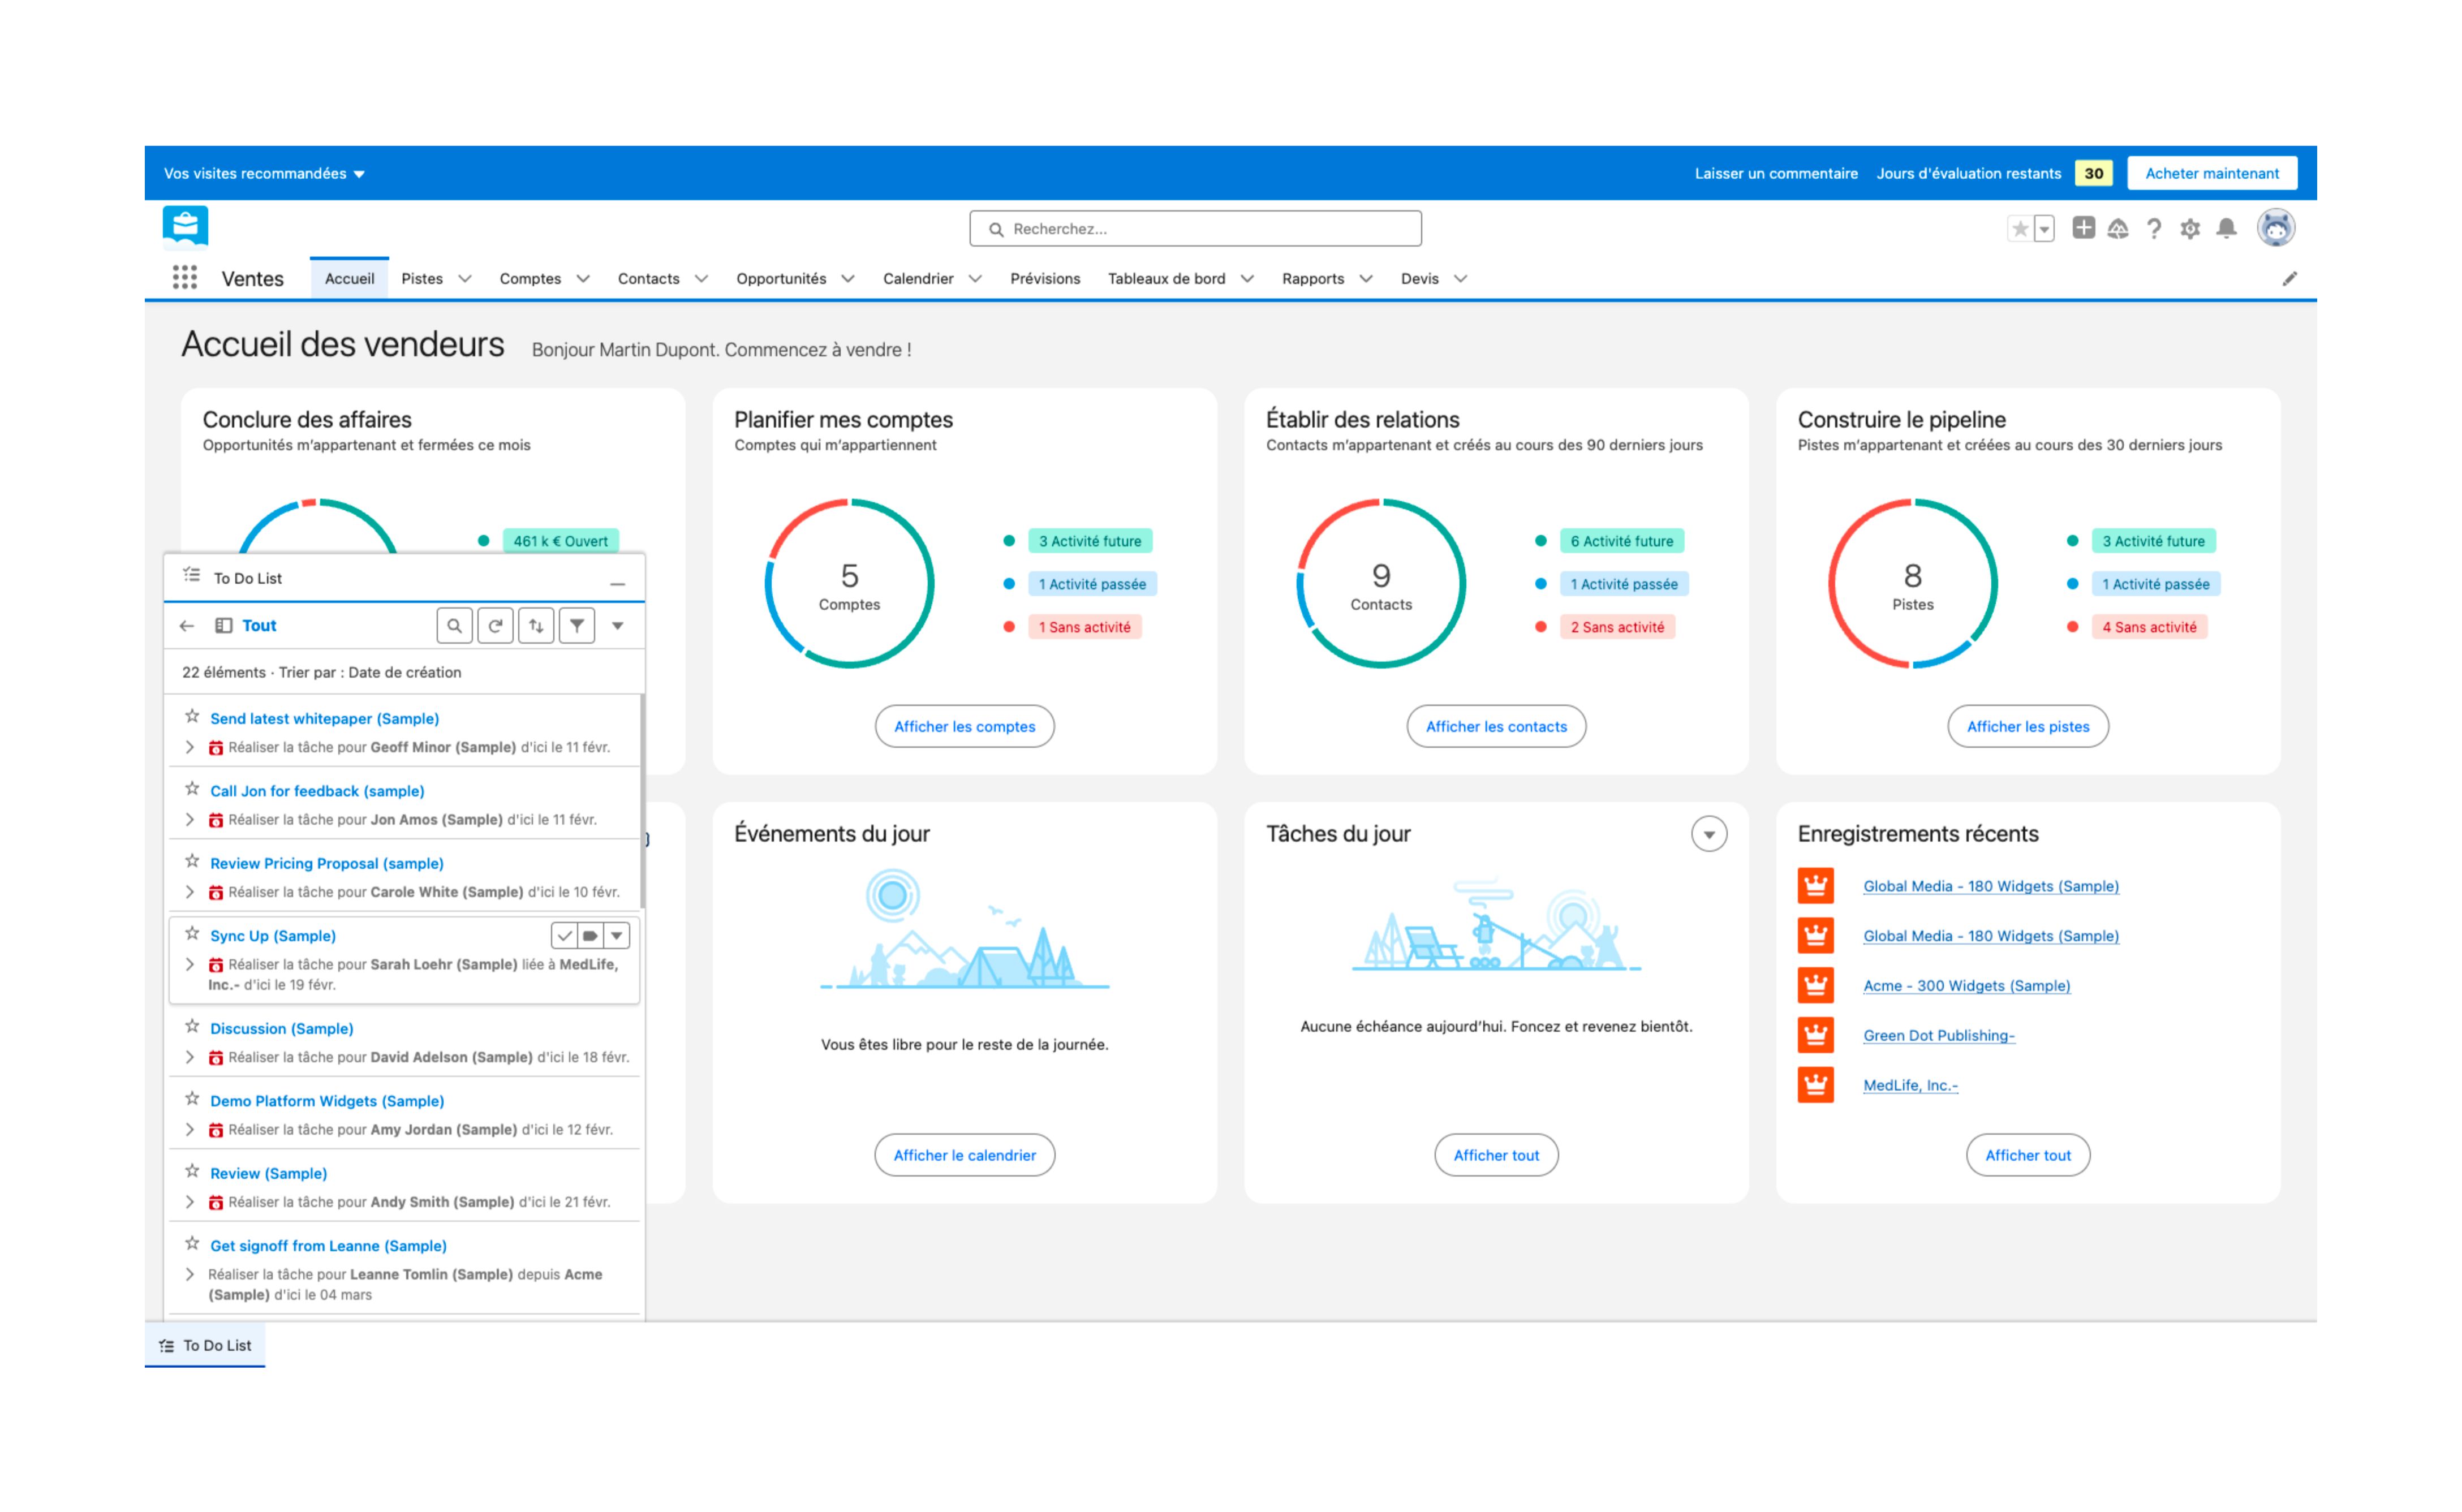Open the Contacts tab
Screen dimensions: 2462x1512
pos(648,279)
